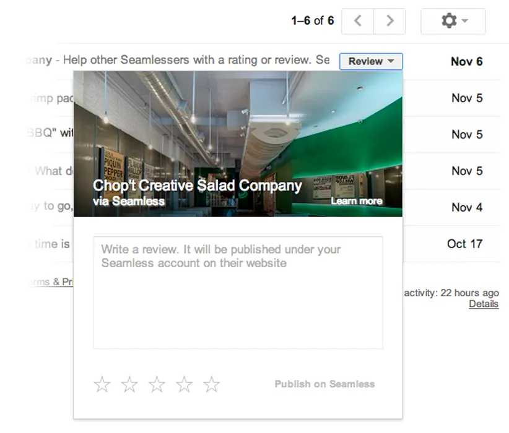Click the Learn more link
Screen dimensions: 509x433
(x=356, y=201)
